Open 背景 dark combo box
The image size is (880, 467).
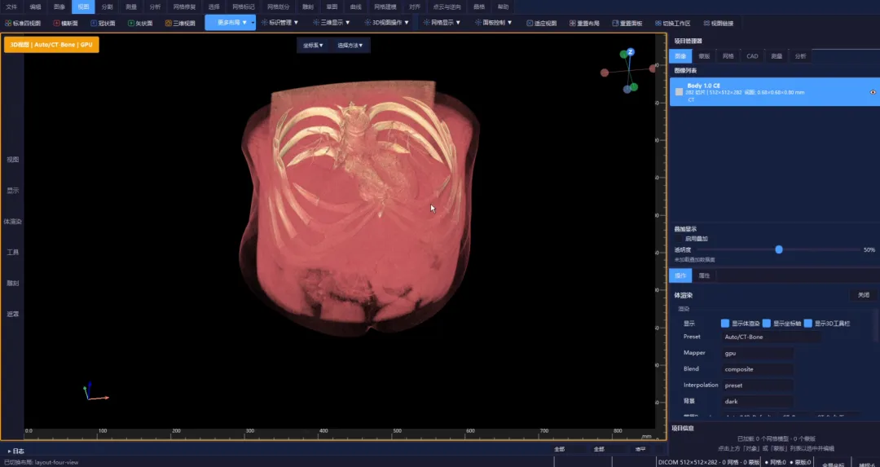758,401
